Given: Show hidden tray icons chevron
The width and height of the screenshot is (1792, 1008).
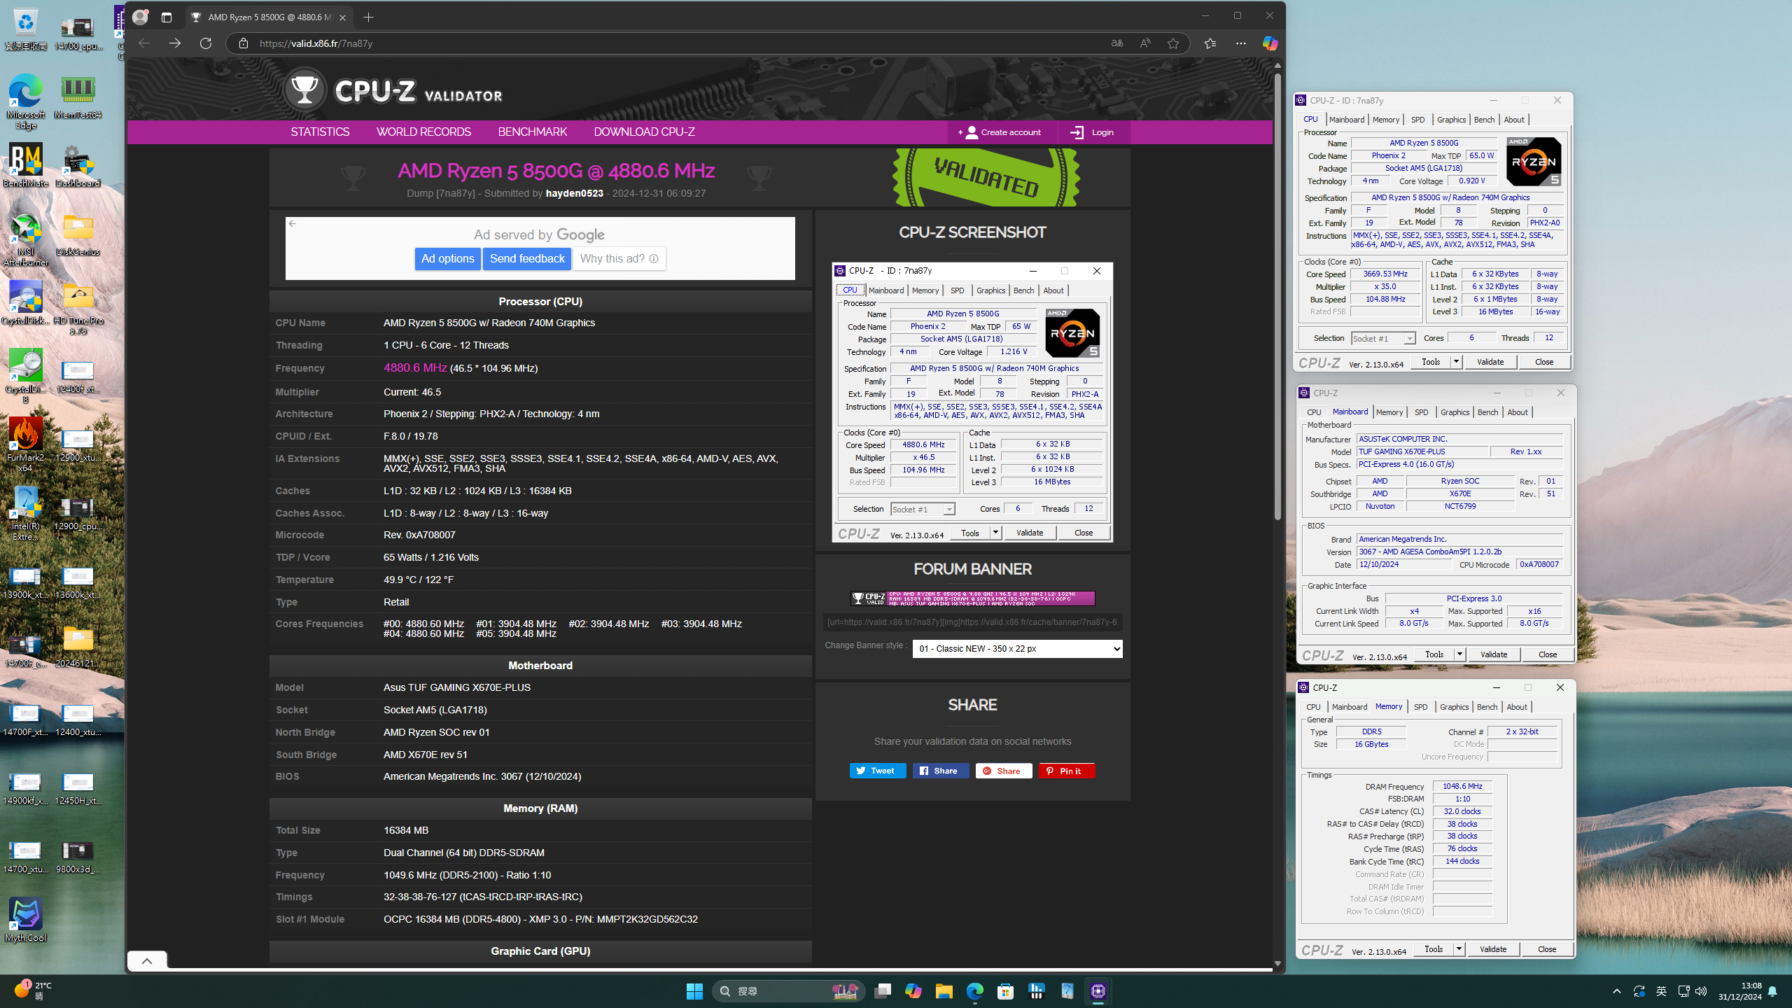Looking at the screenshot, I should coord(1616,991).
